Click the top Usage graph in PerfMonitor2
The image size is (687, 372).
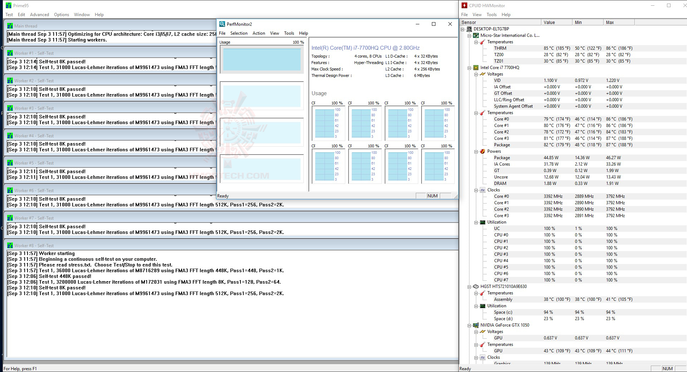(x=262, y=59)
